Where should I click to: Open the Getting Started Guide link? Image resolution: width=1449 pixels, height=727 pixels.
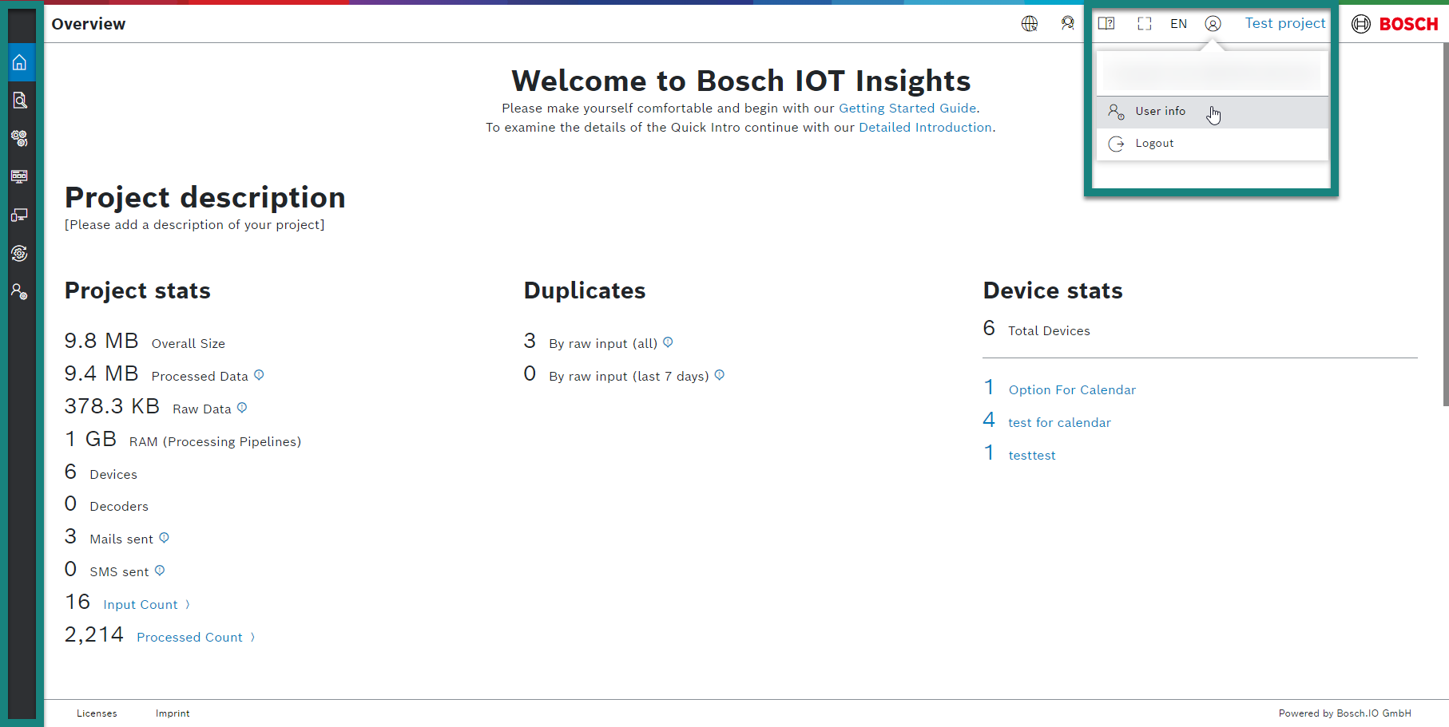907,109
